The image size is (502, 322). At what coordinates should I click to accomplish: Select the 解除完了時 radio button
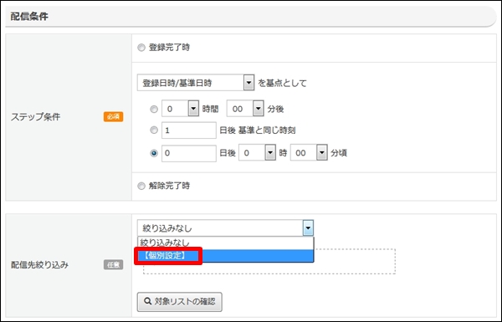pyautogui.click(x=141, y=186)
